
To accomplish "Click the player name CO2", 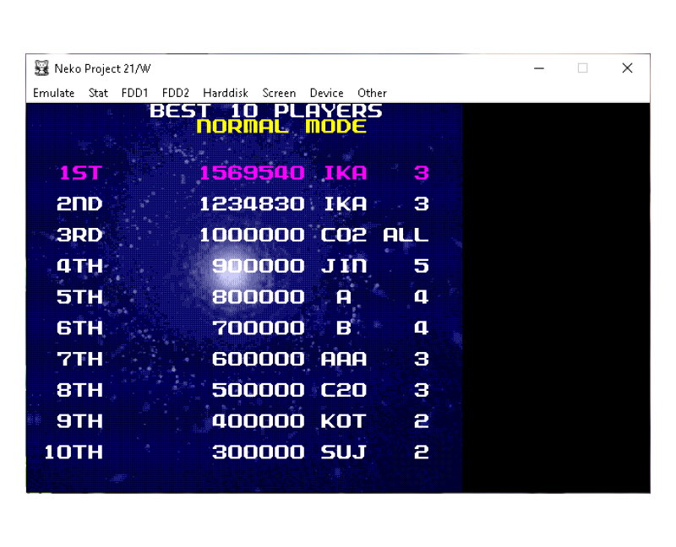I will (344, 236).
